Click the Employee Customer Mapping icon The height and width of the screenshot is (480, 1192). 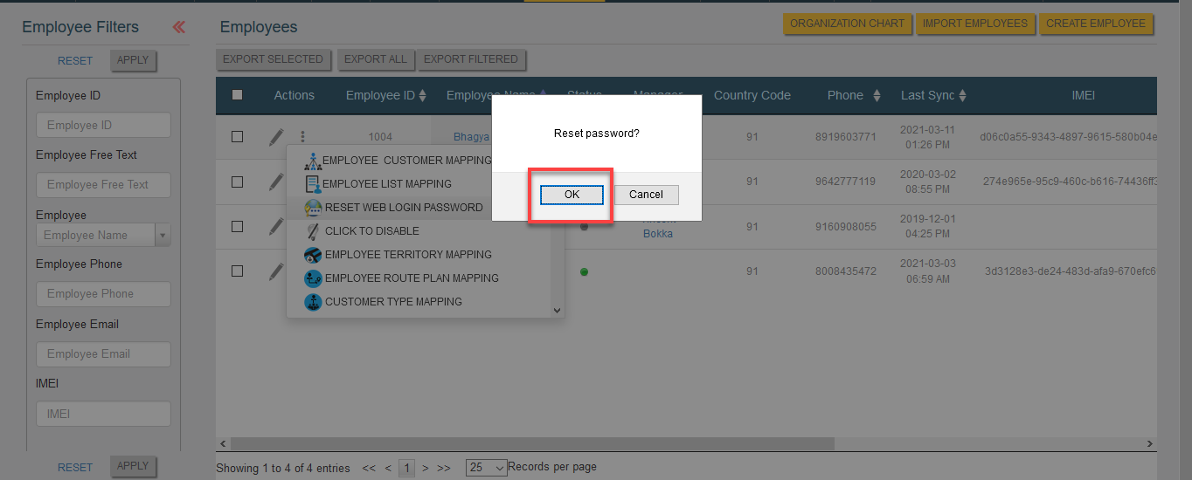[313, 161]
